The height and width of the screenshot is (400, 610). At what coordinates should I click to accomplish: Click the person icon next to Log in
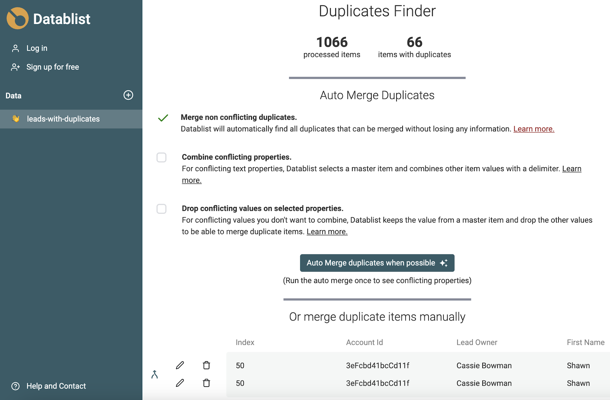click(x=15, y=48)
